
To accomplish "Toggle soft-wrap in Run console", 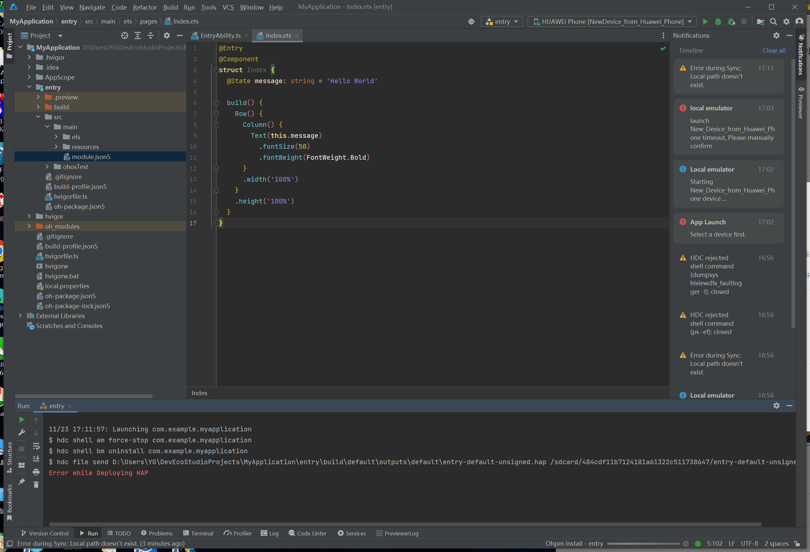I will (x=36, y=446).
